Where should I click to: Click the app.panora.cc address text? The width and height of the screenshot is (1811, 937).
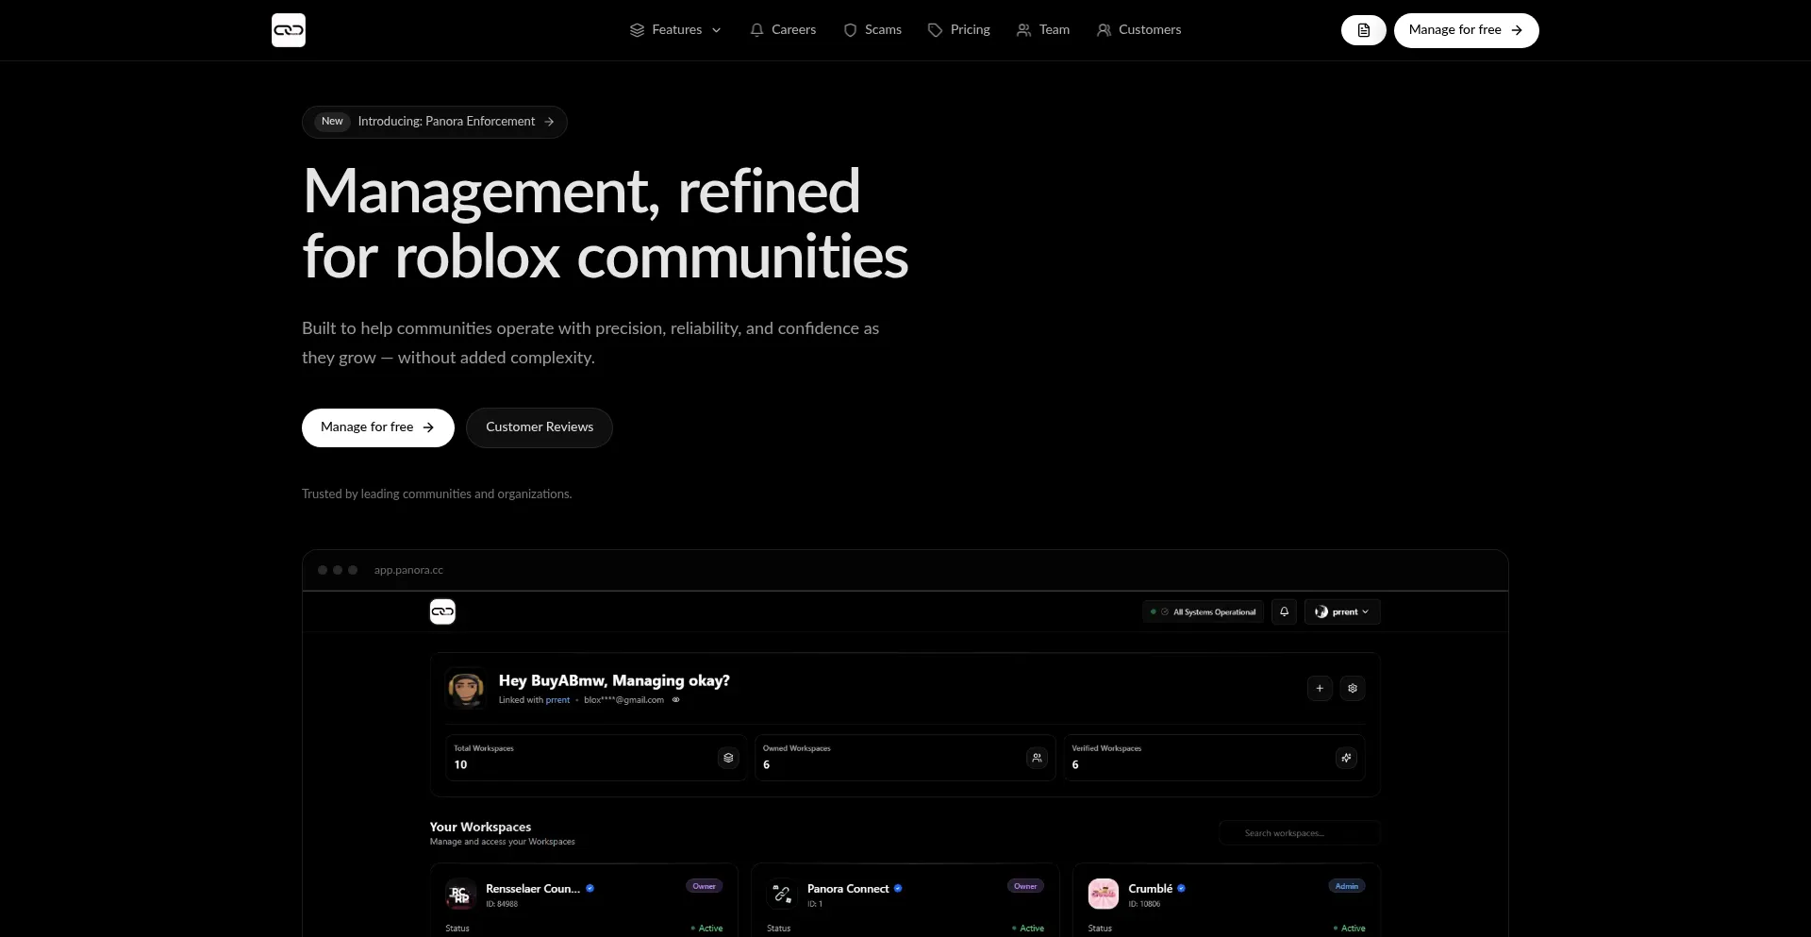click(408, 570)
